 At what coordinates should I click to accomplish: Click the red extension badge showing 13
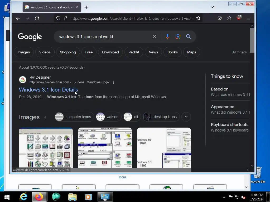tap(239, 18)
